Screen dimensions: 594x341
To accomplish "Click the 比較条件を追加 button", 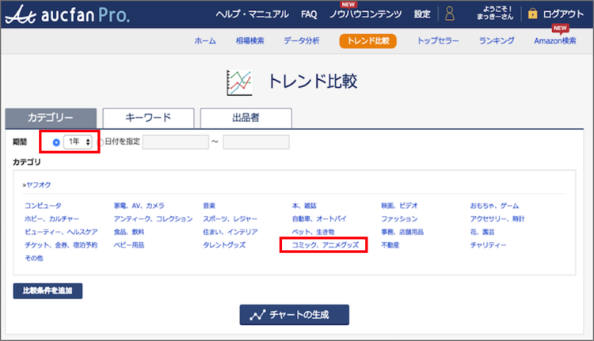I will [48, 291].
